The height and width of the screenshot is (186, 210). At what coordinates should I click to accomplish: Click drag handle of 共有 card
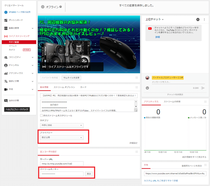(x=205, y=165)
